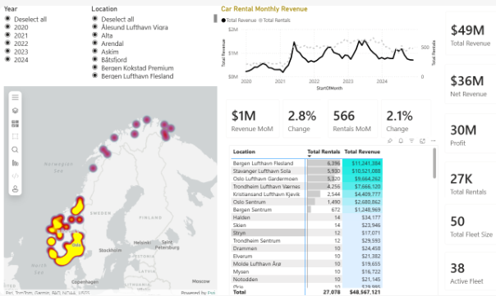The width and height of the screenshot is (496, 296).
Task: Click the $10,521,088 revenue cell
Action: (362, 171)
